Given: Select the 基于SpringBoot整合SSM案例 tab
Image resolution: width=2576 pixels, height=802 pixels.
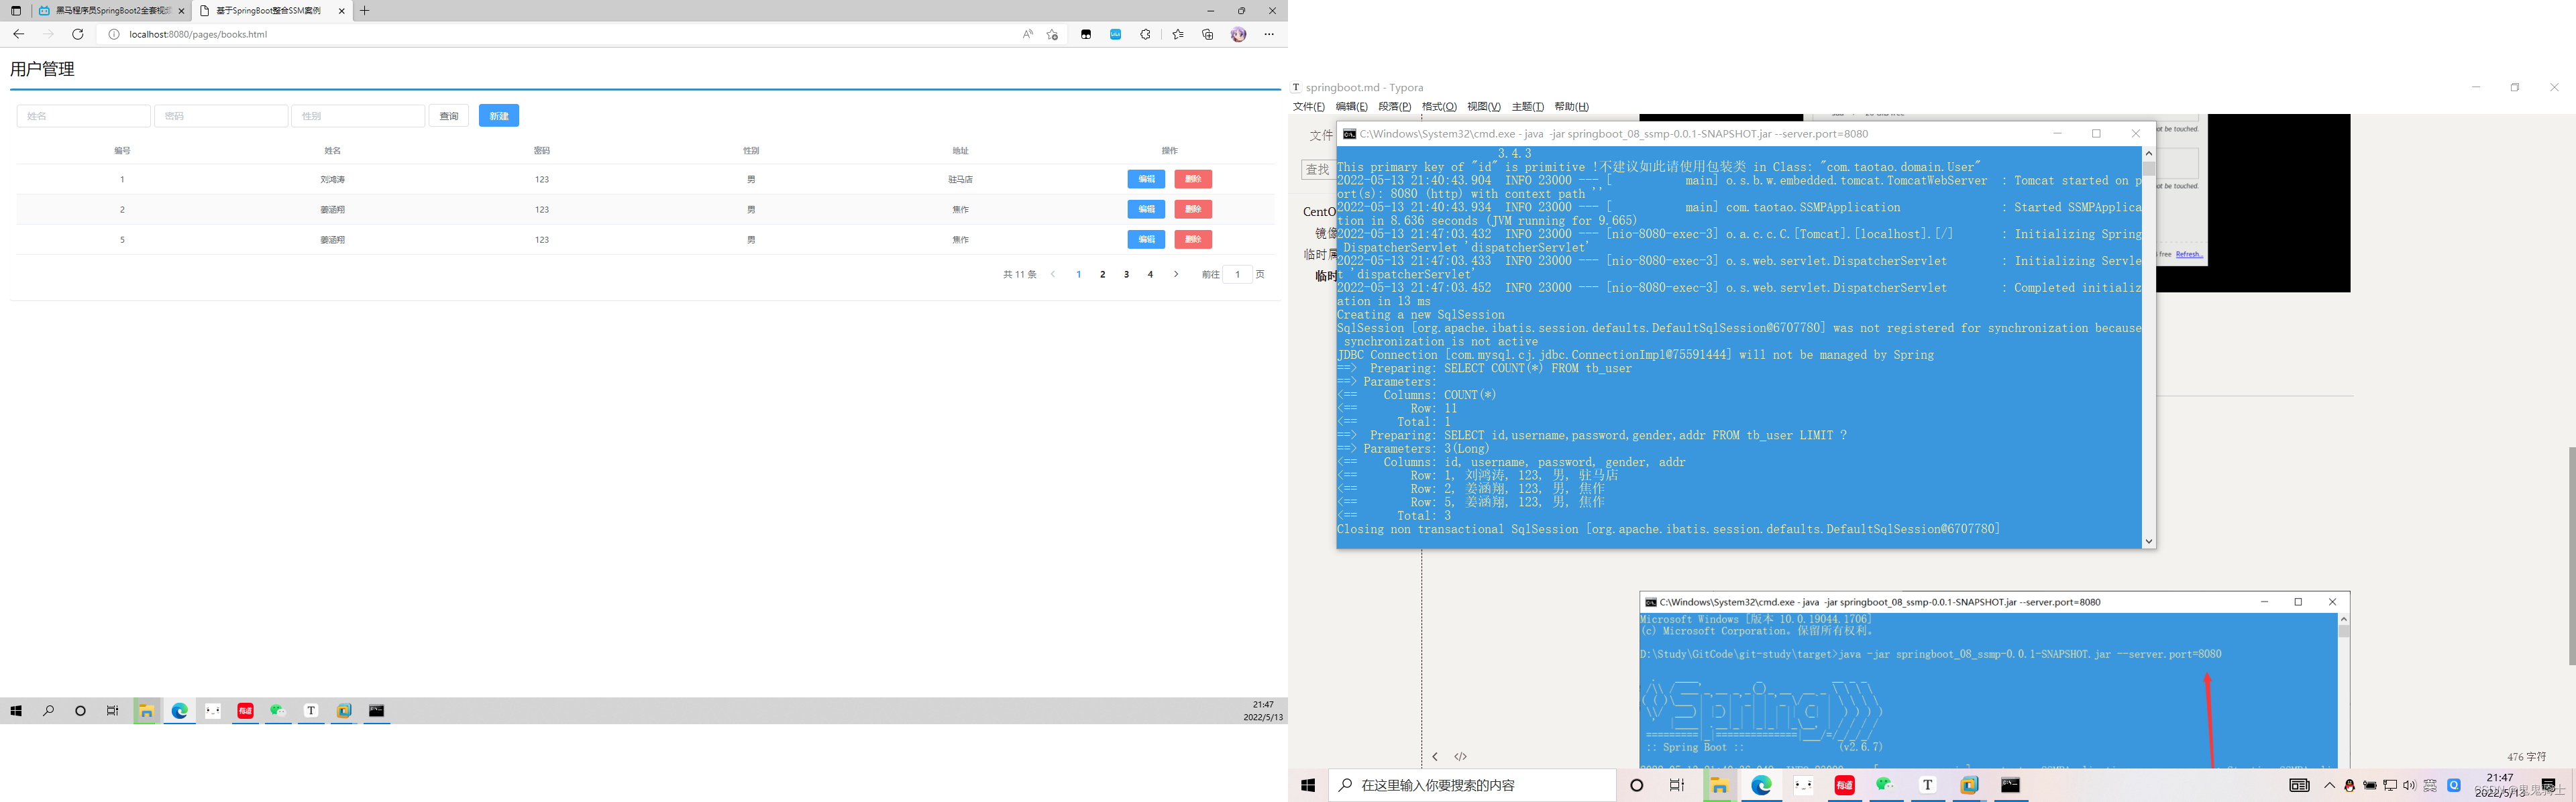Looking at the screenshot, I should 272,11.
